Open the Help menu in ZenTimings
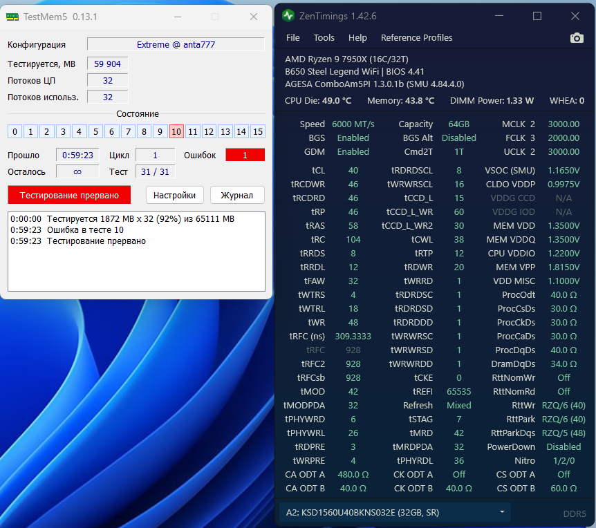The height and width of the screenshot is (528, 596). (357, 37)
